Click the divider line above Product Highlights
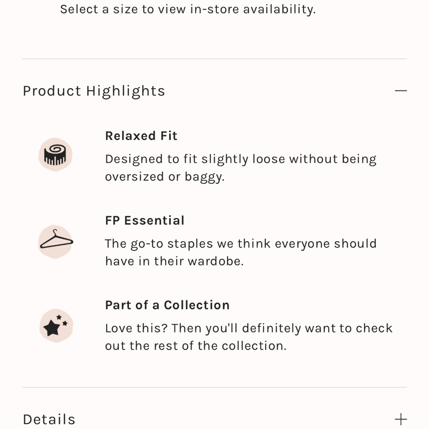The width and height of the screenshot is (429, 429). point(214,59)
